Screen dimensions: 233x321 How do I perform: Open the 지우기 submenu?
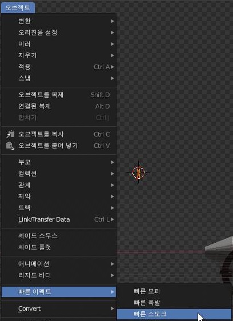(59, 55)
